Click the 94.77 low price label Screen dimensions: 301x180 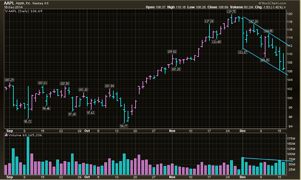[x=124, y=126]
